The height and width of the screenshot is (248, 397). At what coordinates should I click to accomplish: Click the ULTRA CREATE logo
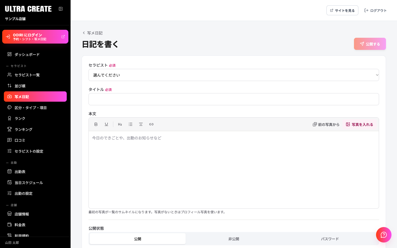point(28,9)
